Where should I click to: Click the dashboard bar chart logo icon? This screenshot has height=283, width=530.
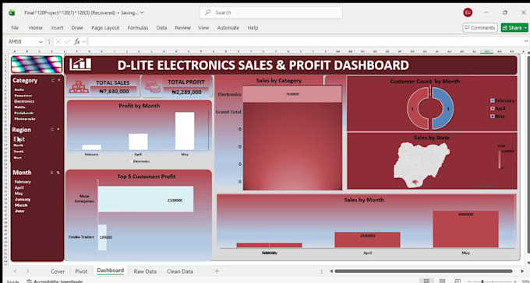[x=80, y=65]
